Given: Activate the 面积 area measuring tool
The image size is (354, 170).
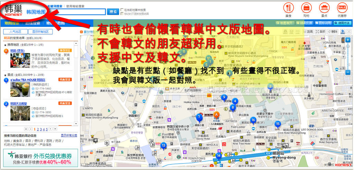Looking at the screenshot, I should 320,31.
